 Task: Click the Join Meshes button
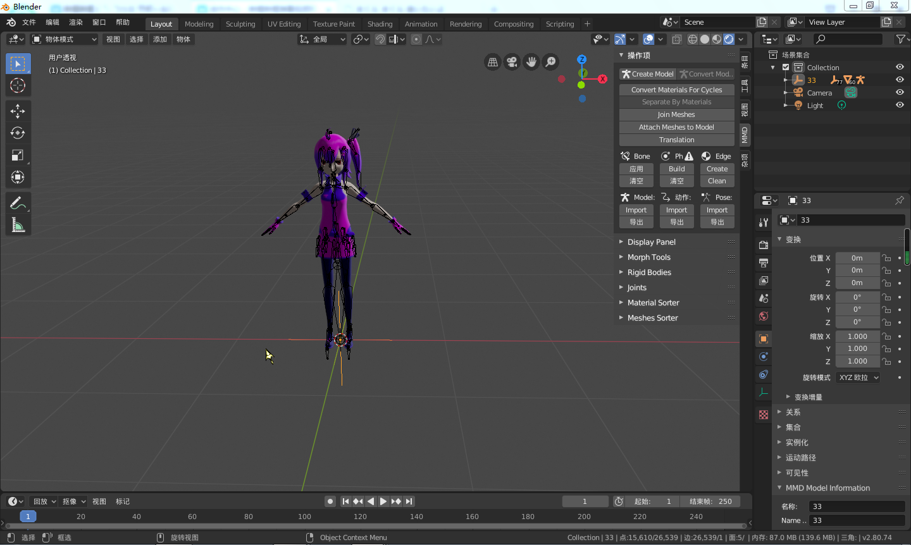click(x=677, y=114)
